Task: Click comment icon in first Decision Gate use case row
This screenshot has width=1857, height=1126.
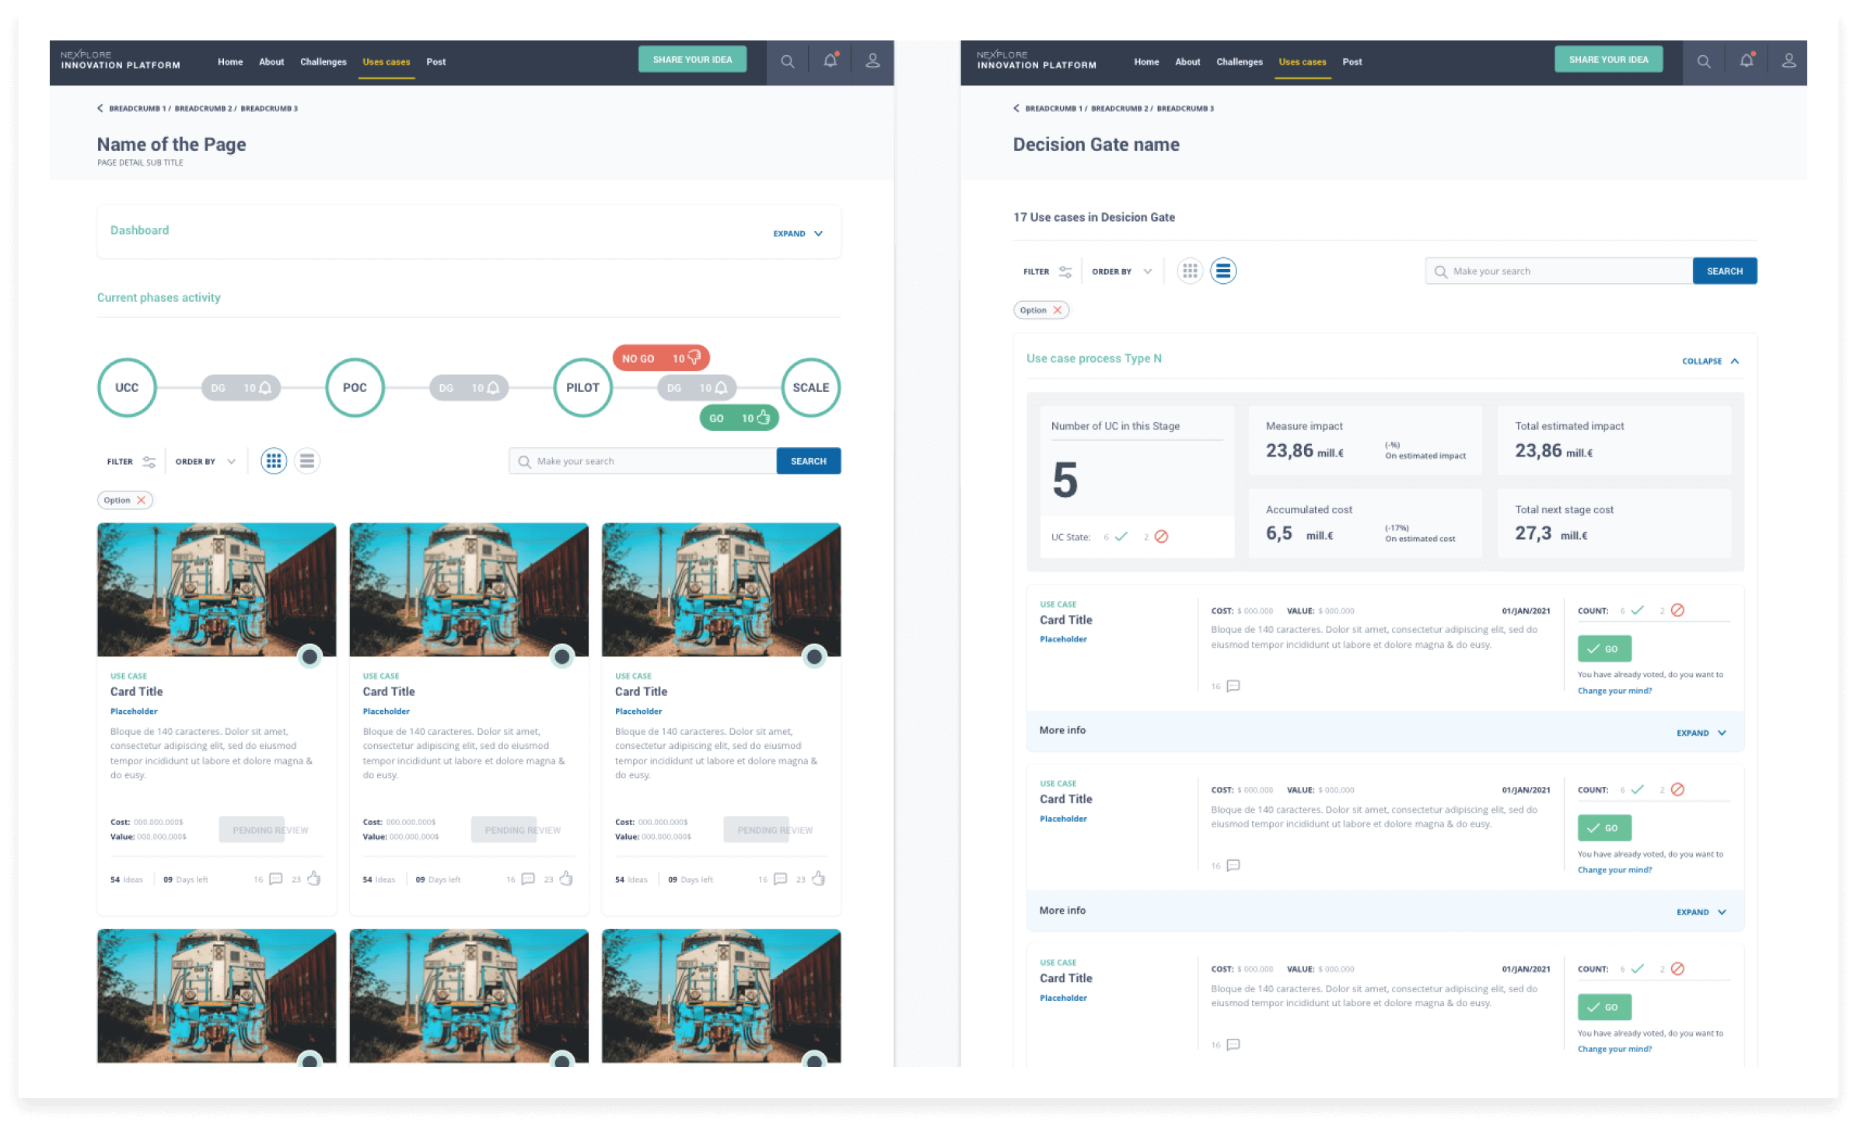Action: 1233,686
